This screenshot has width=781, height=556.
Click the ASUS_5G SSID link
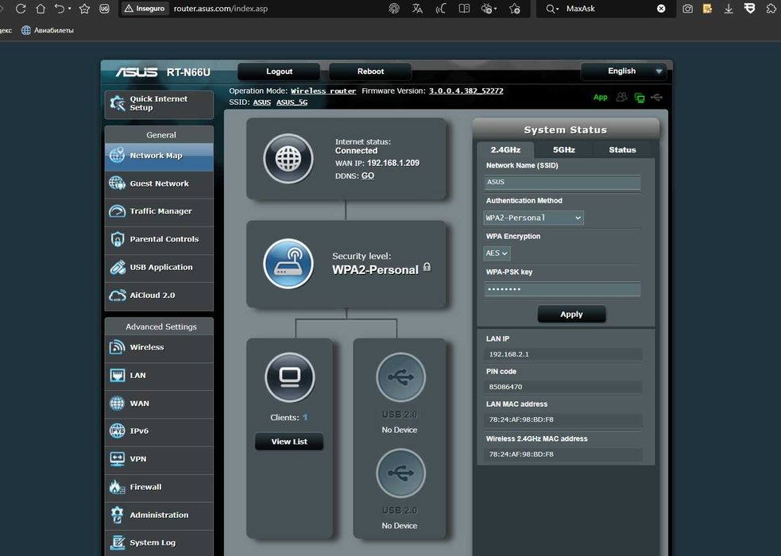[x=292, y=102]
